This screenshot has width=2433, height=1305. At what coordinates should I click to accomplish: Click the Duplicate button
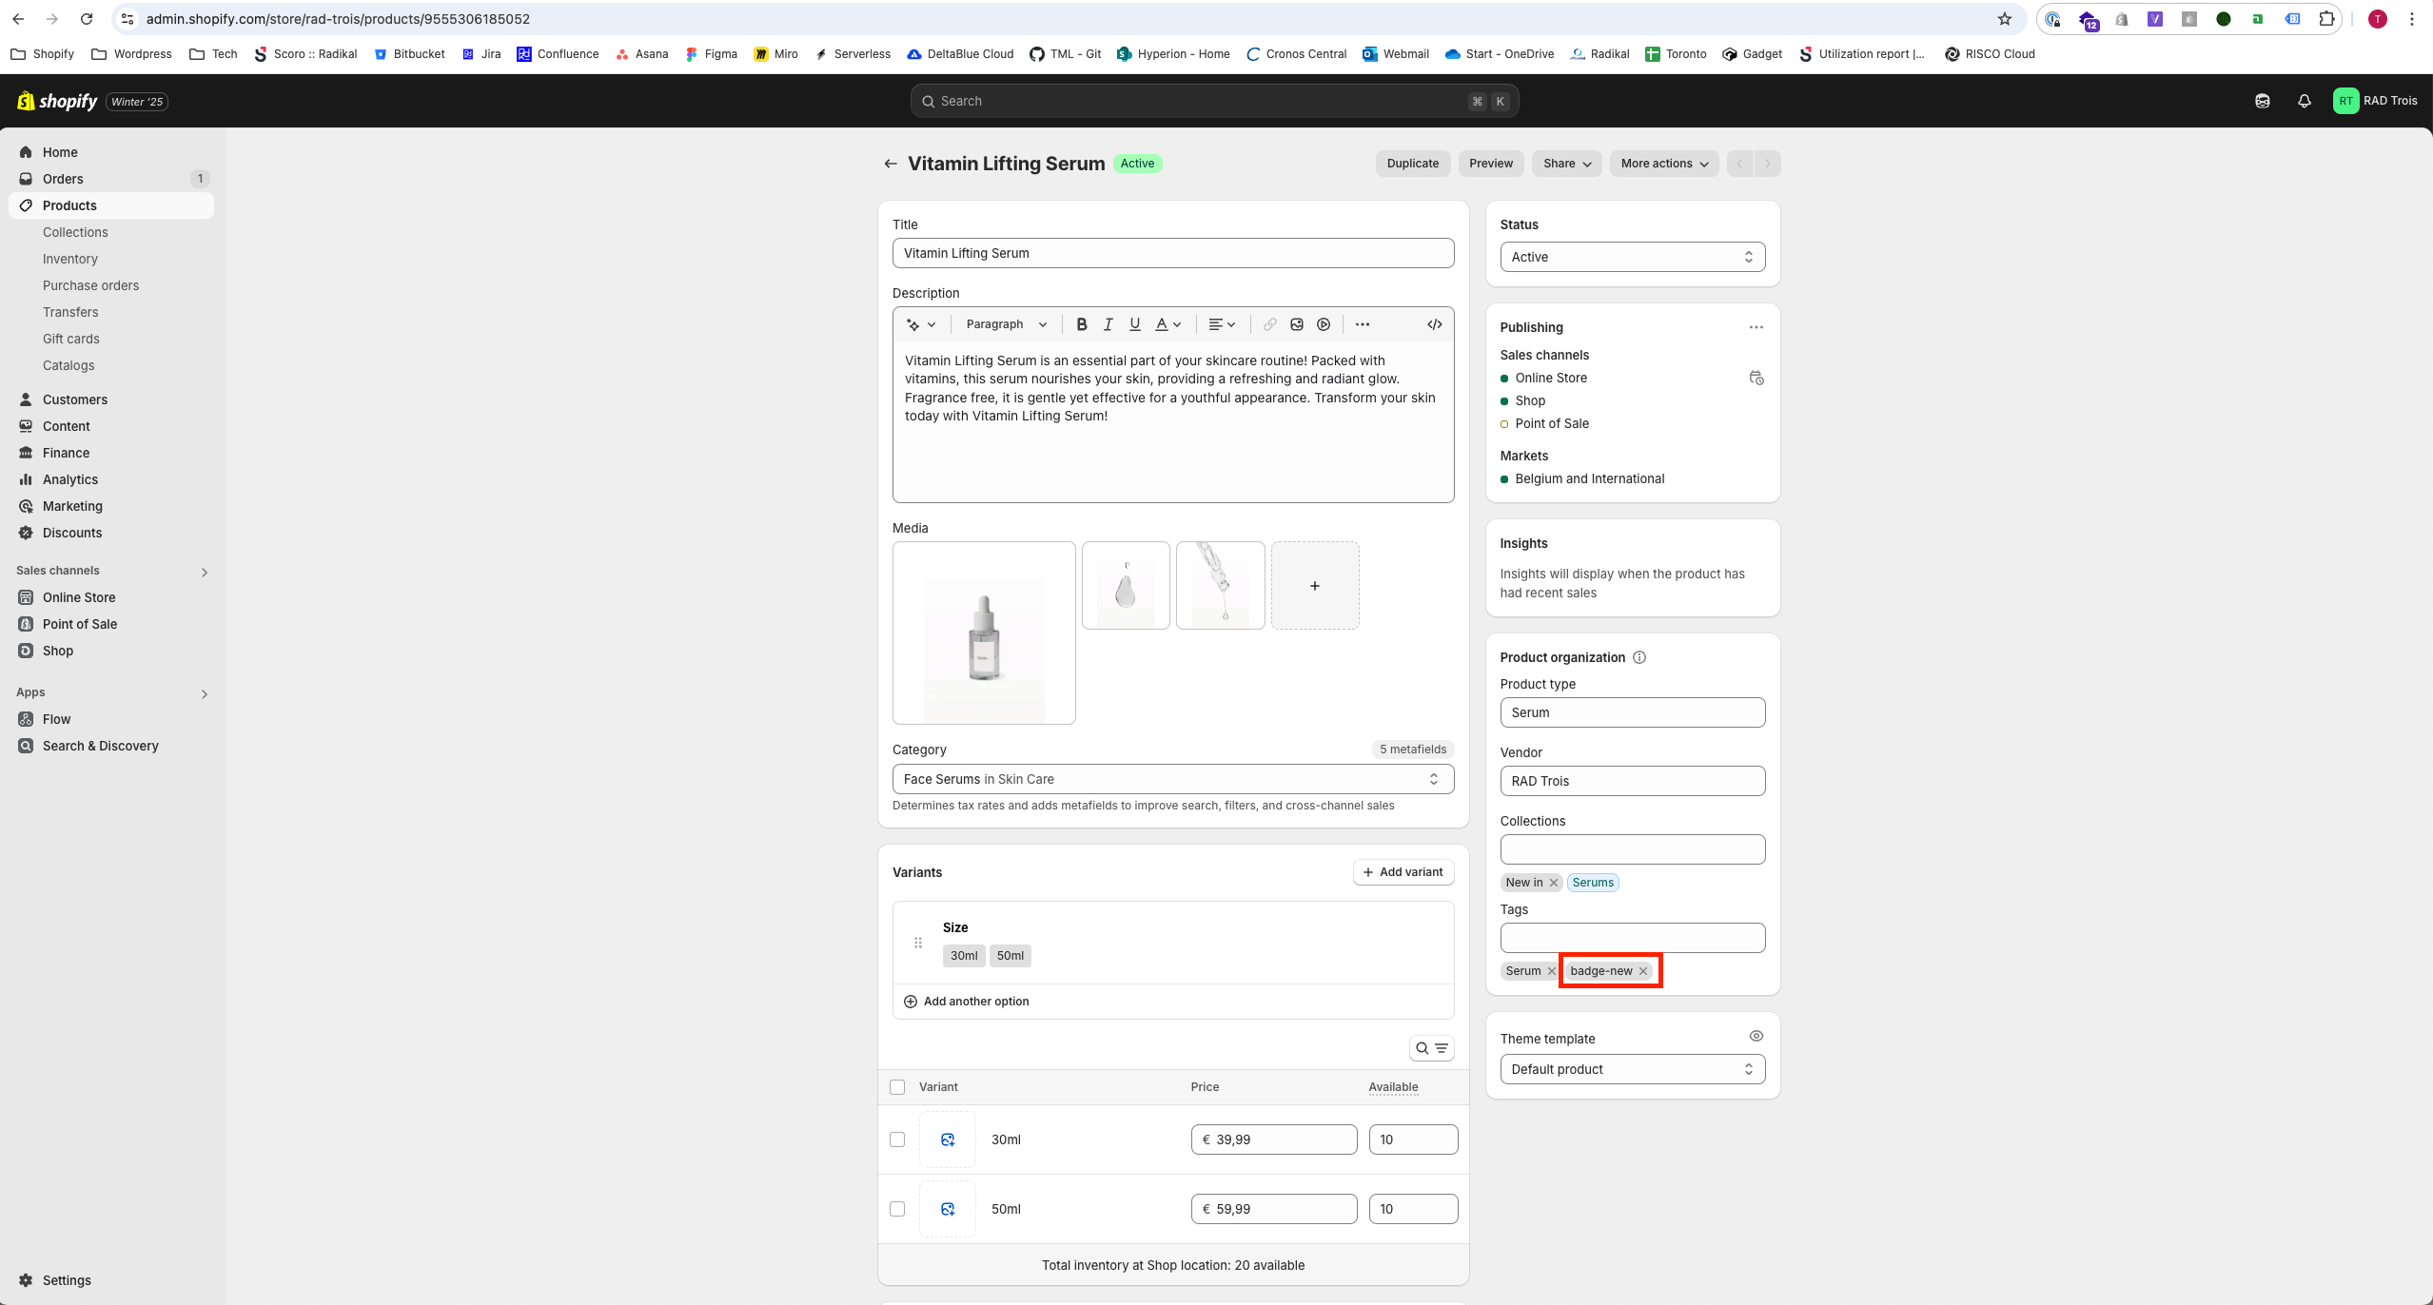1412,164
